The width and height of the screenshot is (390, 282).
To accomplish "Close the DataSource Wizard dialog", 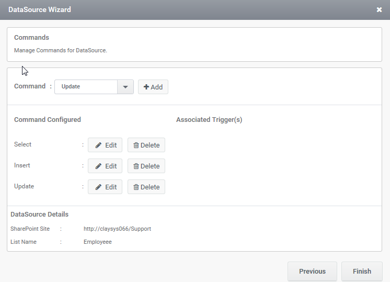I will (379, 10).
